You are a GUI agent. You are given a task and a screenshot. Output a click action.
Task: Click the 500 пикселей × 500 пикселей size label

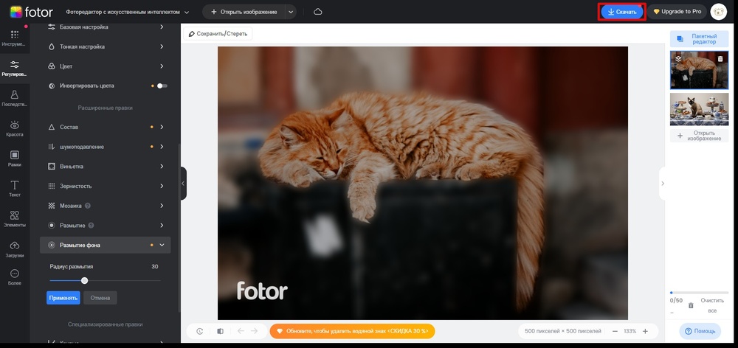[563, 331]
